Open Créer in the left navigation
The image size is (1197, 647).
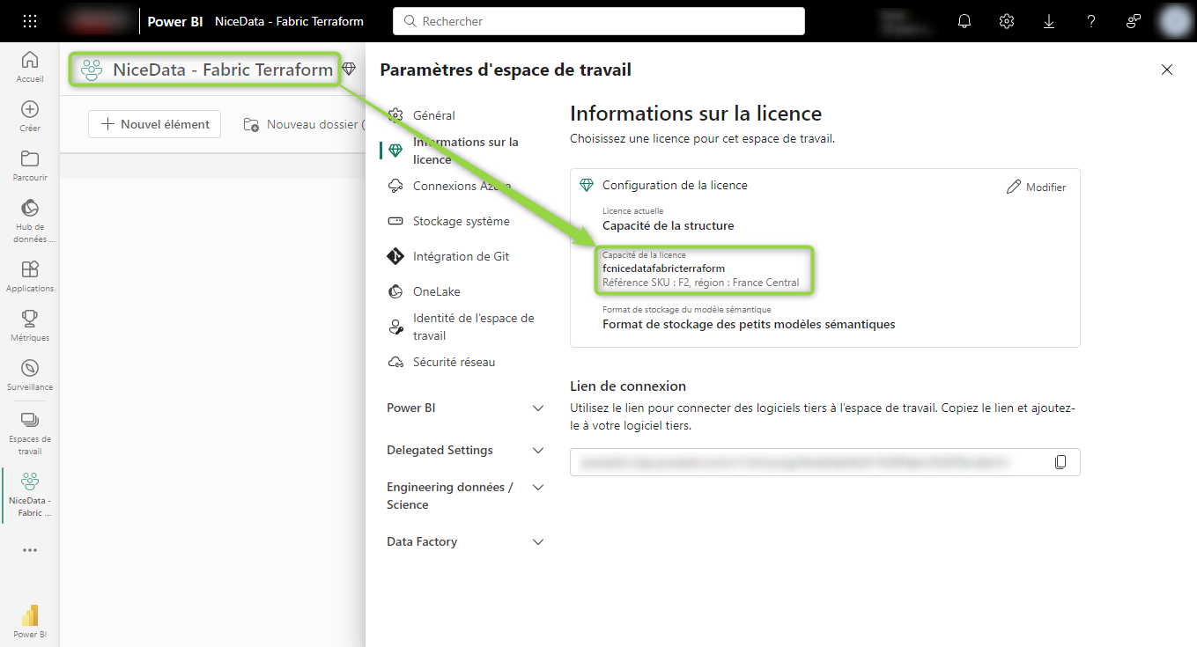coord(30,116)
